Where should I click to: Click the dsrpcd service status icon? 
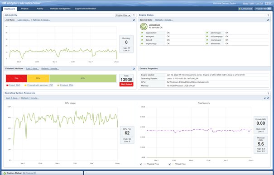click(142, 40)
